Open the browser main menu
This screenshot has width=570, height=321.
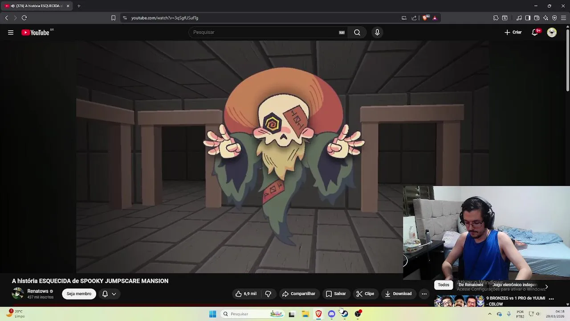[563, 18]
